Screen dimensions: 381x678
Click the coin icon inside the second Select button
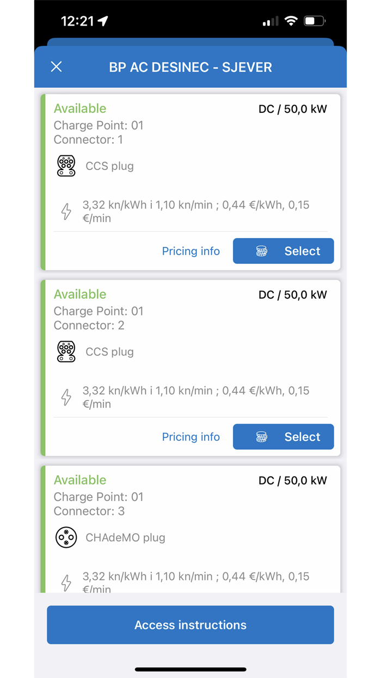(x=263, y=437)
